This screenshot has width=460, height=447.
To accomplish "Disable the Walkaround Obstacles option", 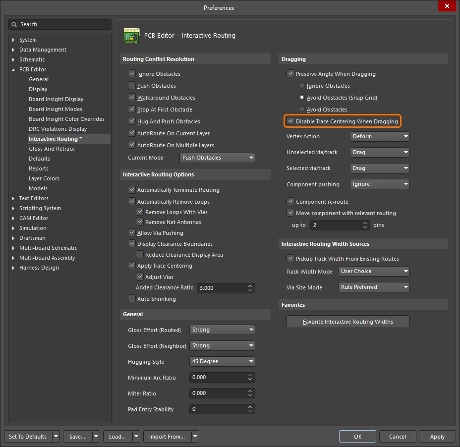I will coord(132,98).
